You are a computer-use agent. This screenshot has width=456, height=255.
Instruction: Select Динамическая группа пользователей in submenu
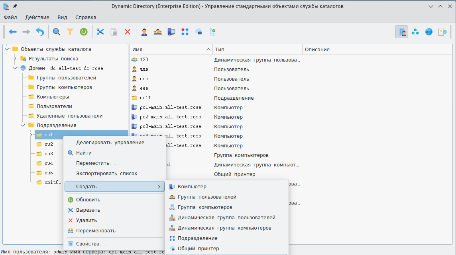[x=226, y=218]
